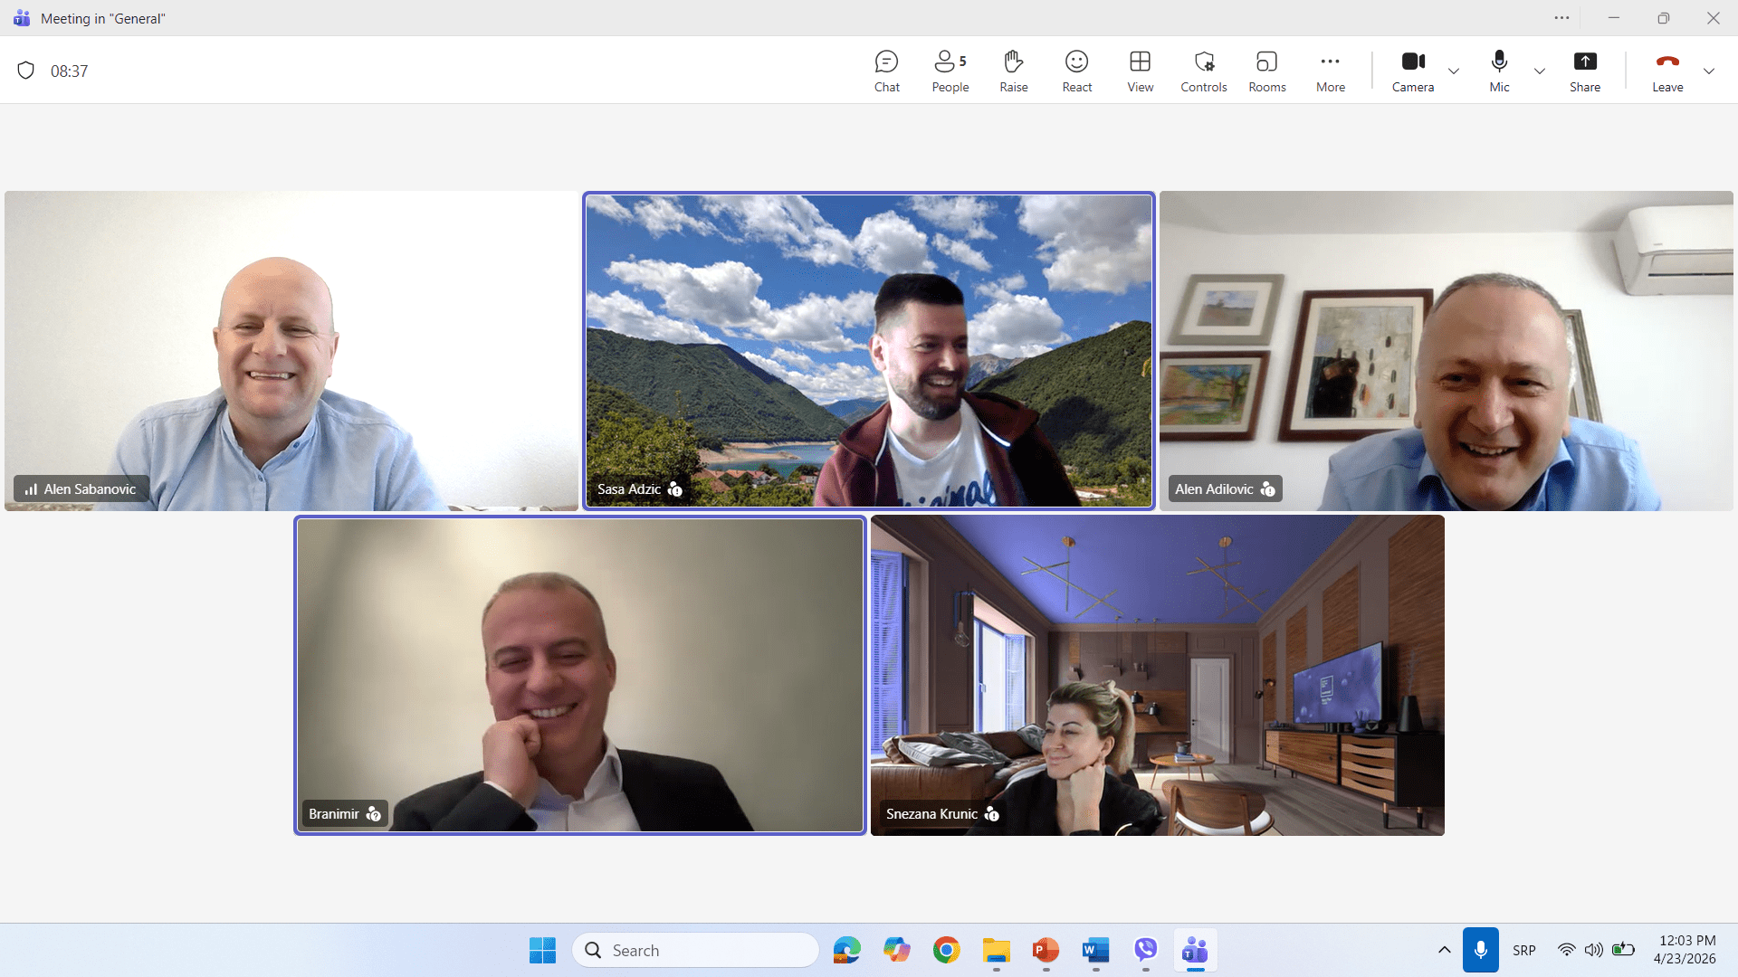This screenshot has width=1738, height=977.
Task: Open the More actions menu
Action: point(1330,71)
